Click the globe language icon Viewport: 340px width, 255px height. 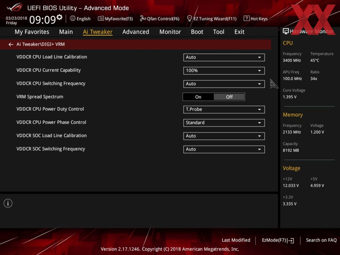[72, 18]
